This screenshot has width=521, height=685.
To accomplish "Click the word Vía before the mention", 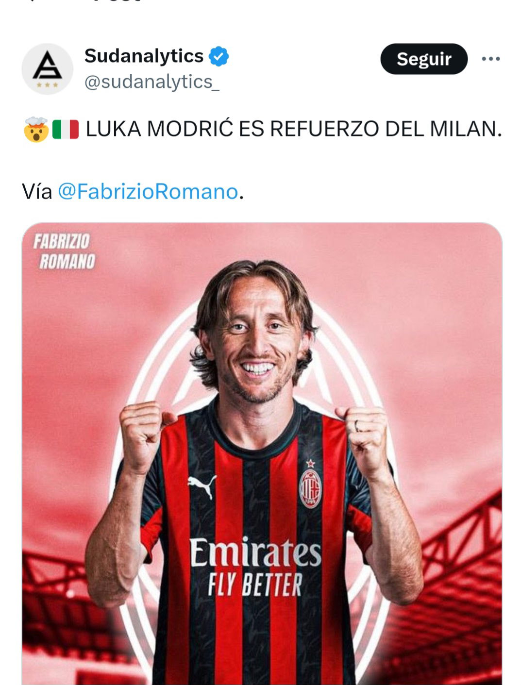I will (37, 191).
